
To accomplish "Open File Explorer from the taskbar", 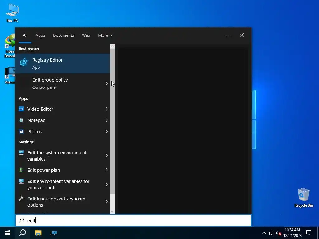I will [38, 233].
